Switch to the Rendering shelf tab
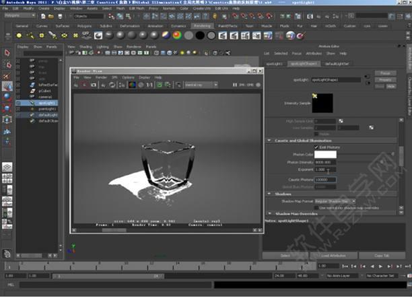 pos(202,26)
